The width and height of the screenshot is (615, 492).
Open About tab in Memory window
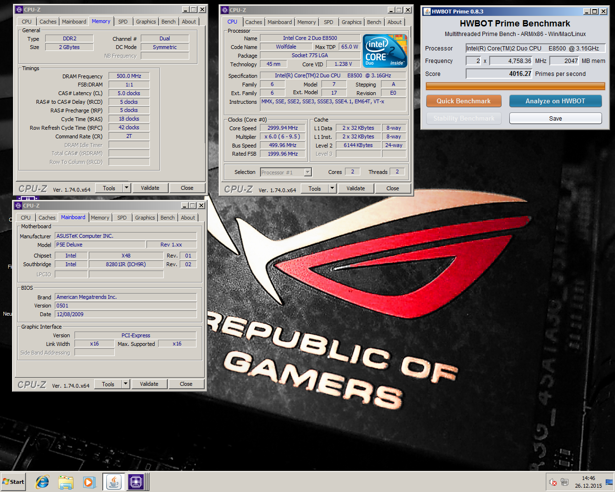(189, 22)
